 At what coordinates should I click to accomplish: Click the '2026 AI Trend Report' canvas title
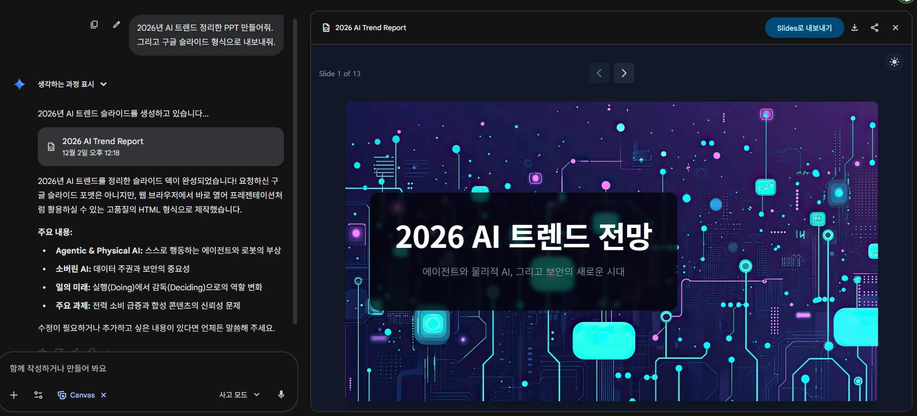(371, 28)
